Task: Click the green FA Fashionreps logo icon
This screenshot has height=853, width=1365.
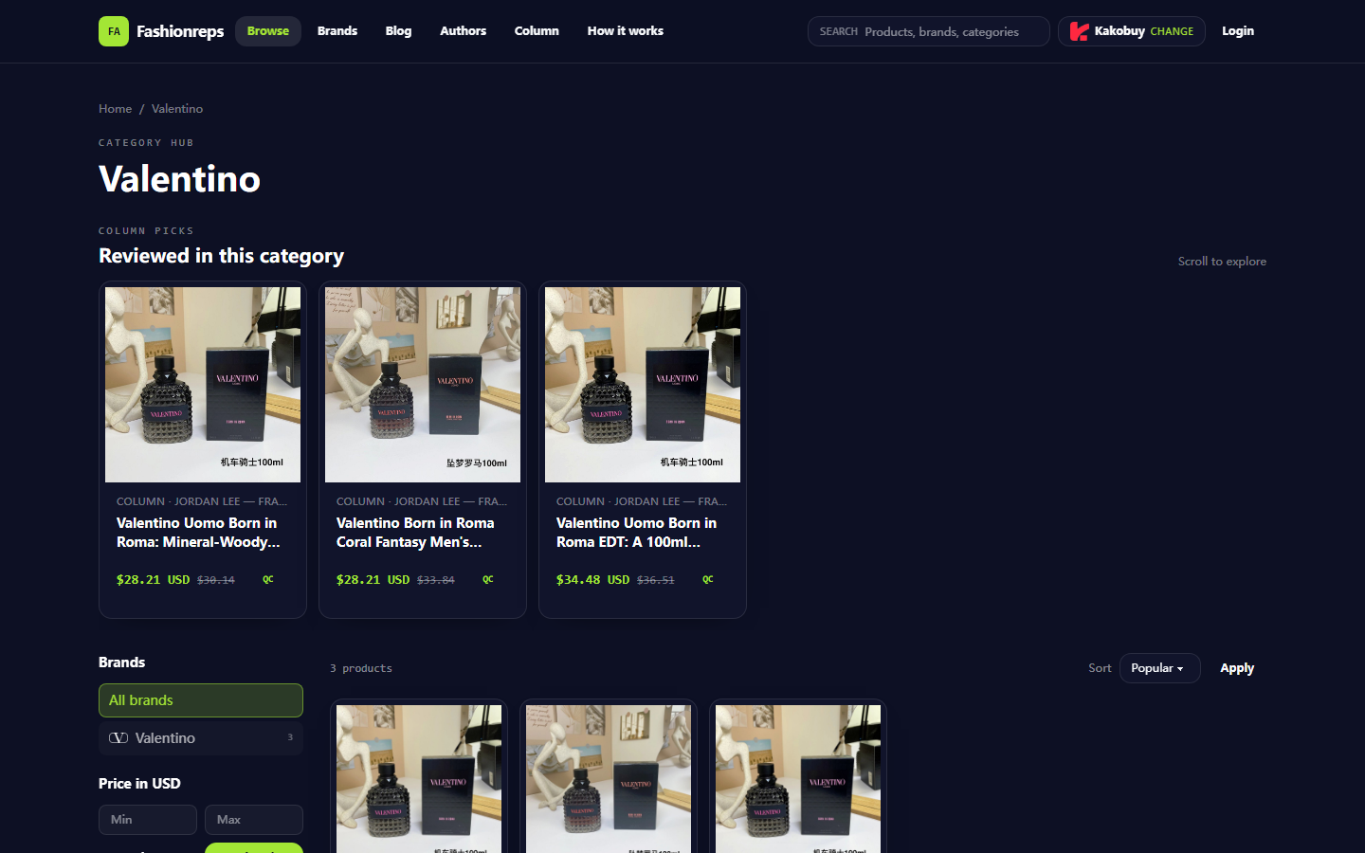Action: coord(114,31)
